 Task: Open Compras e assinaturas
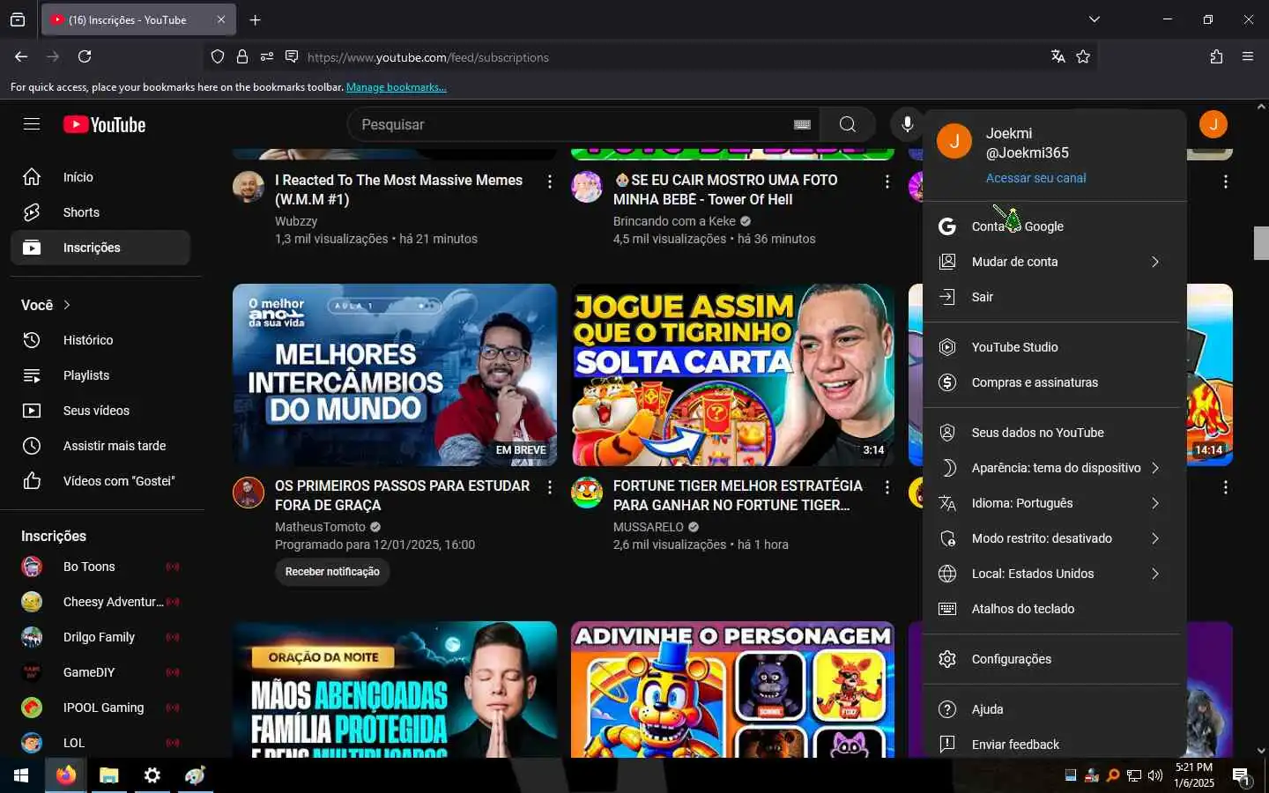[1050, 382]
